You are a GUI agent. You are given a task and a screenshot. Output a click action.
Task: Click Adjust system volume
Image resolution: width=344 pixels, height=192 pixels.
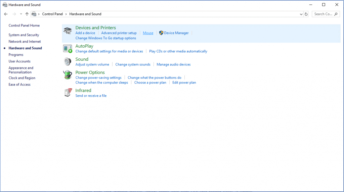[x=92, y=64]
